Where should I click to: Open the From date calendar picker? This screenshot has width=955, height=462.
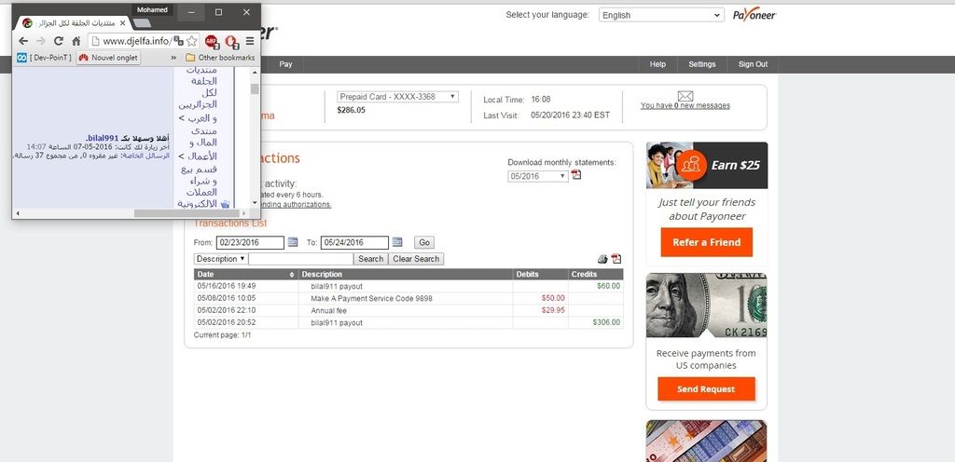(x=293, y=242)
